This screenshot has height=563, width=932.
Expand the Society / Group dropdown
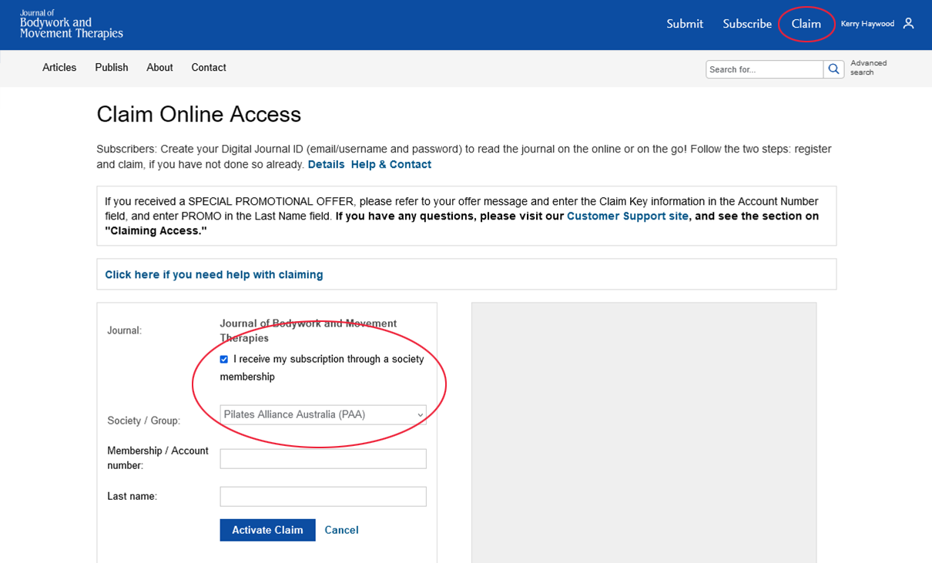pos(323,414)
